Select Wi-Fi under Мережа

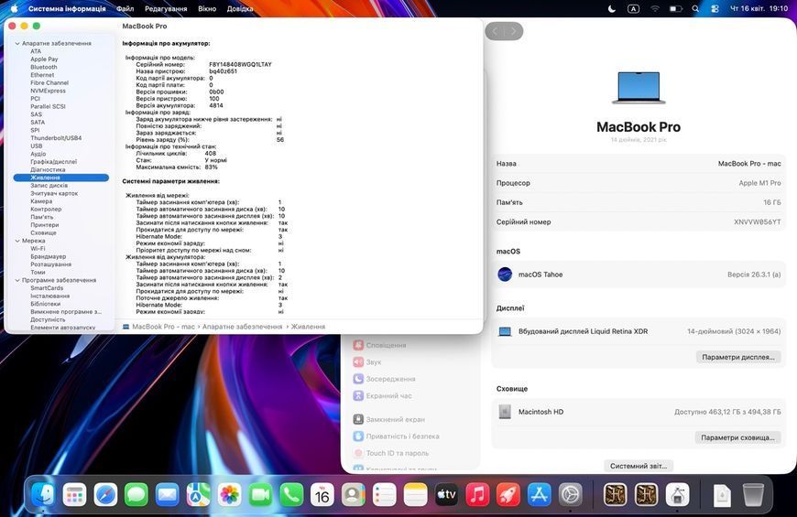(x=38, y=249)
